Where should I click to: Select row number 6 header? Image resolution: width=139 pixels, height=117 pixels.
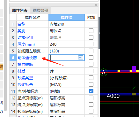[13, 58]
